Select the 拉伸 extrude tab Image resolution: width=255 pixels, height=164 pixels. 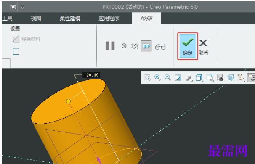tap(146, 18)
